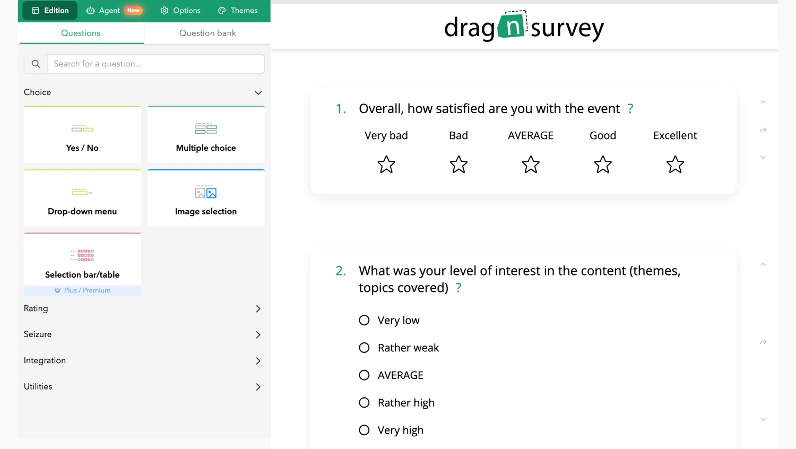Screen dimensions: 796x449
Task: Switch to the Question bank tab
Action: (x=207, y=33)
